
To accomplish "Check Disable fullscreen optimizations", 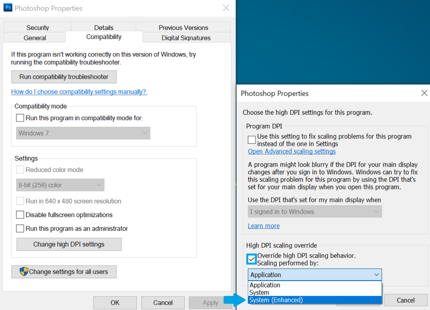I will click(x=20, y=214).
